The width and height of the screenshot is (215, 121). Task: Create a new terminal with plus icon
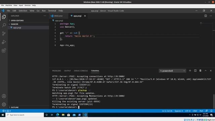[x=190, y=71]
